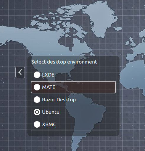The height and width of the screenshot is (151, 145).
Task: Select the LXDE text label
Action: (48, 75)
